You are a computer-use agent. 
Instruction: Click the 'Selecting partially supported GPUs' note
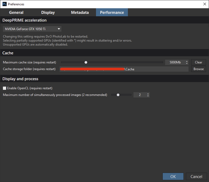point(67,41)
